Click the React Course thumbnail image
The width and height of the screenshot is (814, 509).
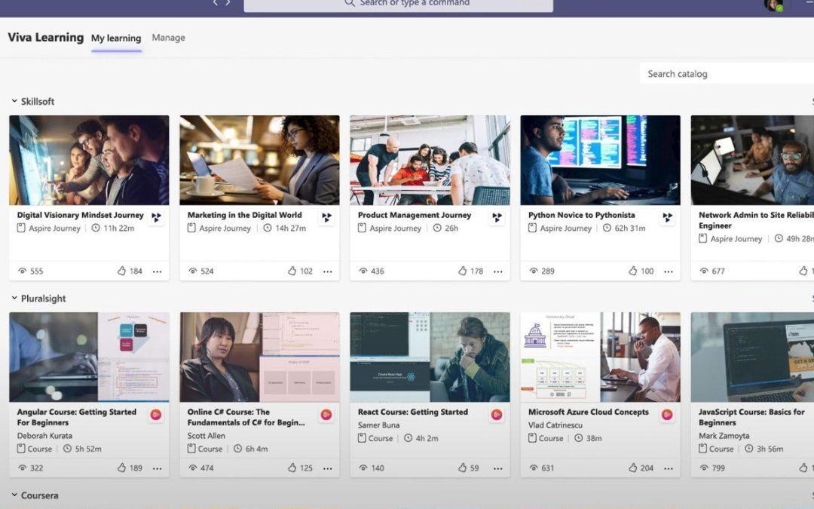pyautogui.click(x=430, y=357)
